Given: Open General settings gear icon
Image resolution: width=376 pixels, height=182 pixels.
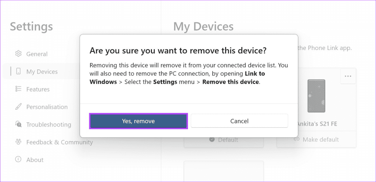Looking at the screenshot, I should point(18,54).
